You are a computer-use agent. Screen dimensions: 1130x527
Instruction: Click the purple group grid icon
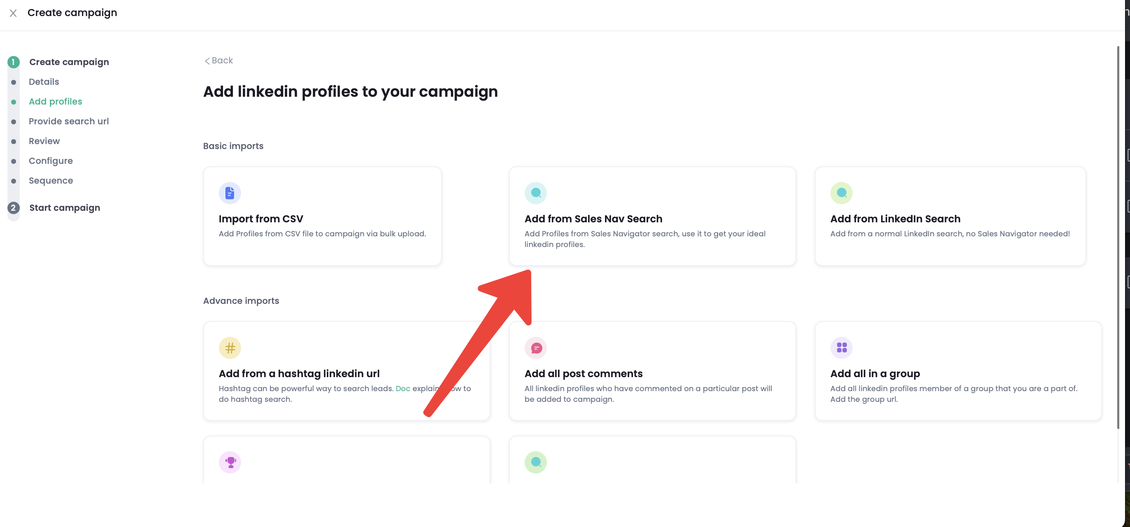click(841, 348)
